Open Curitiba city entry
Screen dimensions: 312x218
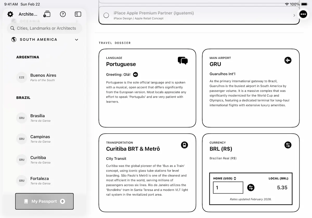tap(40, 160)
